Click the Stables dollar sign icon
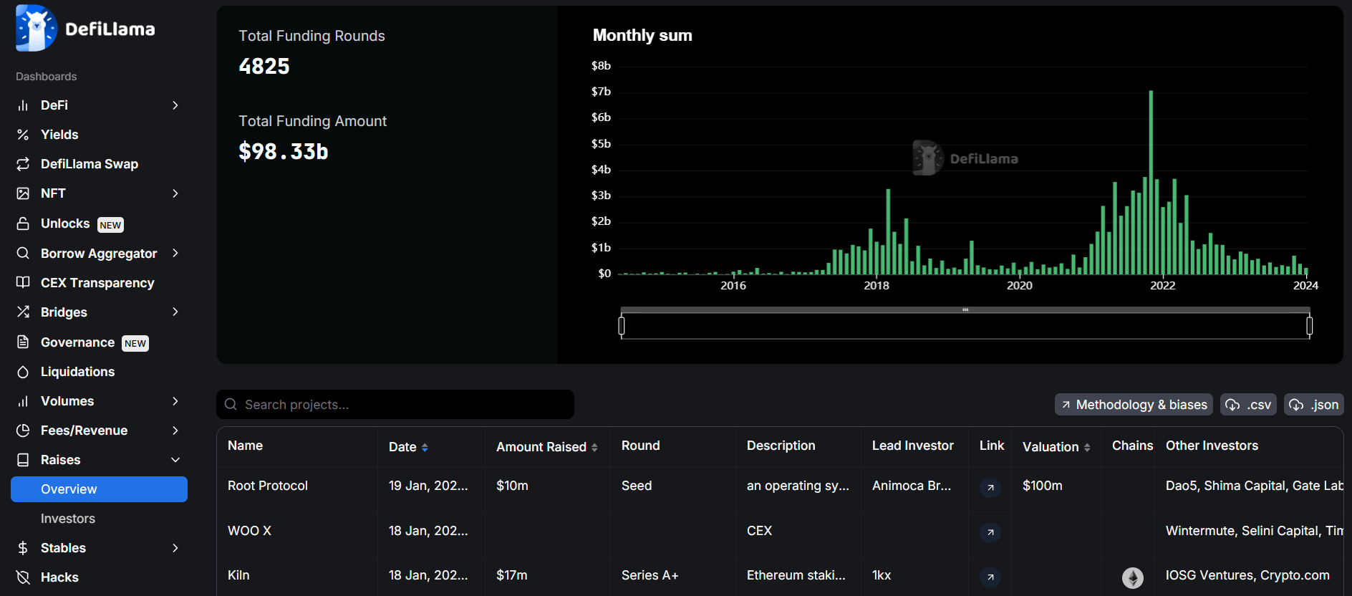Image resolution: width=1352 pixels, height=596 pixels. (23, 548)
